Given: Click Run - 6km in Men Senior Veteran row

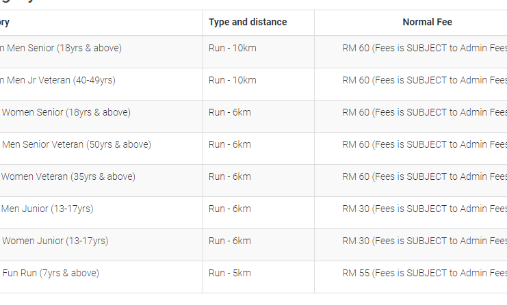Looking at the screenshot, I should pos(230,144).
